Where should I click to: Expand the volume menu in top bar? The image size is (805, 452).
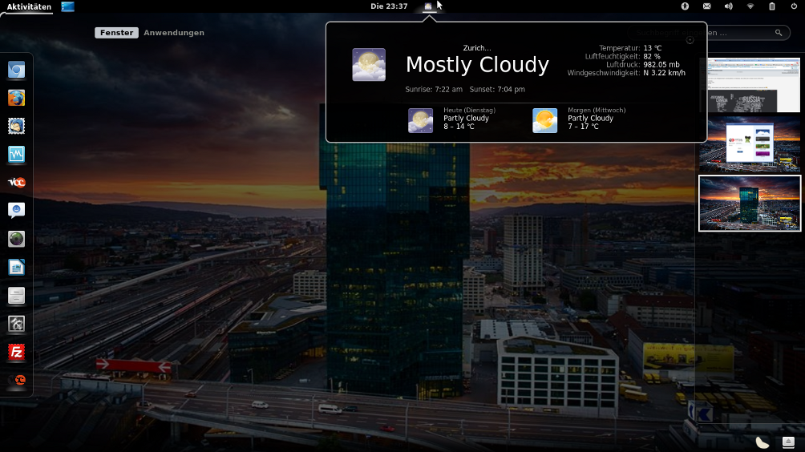click(729, 6)
